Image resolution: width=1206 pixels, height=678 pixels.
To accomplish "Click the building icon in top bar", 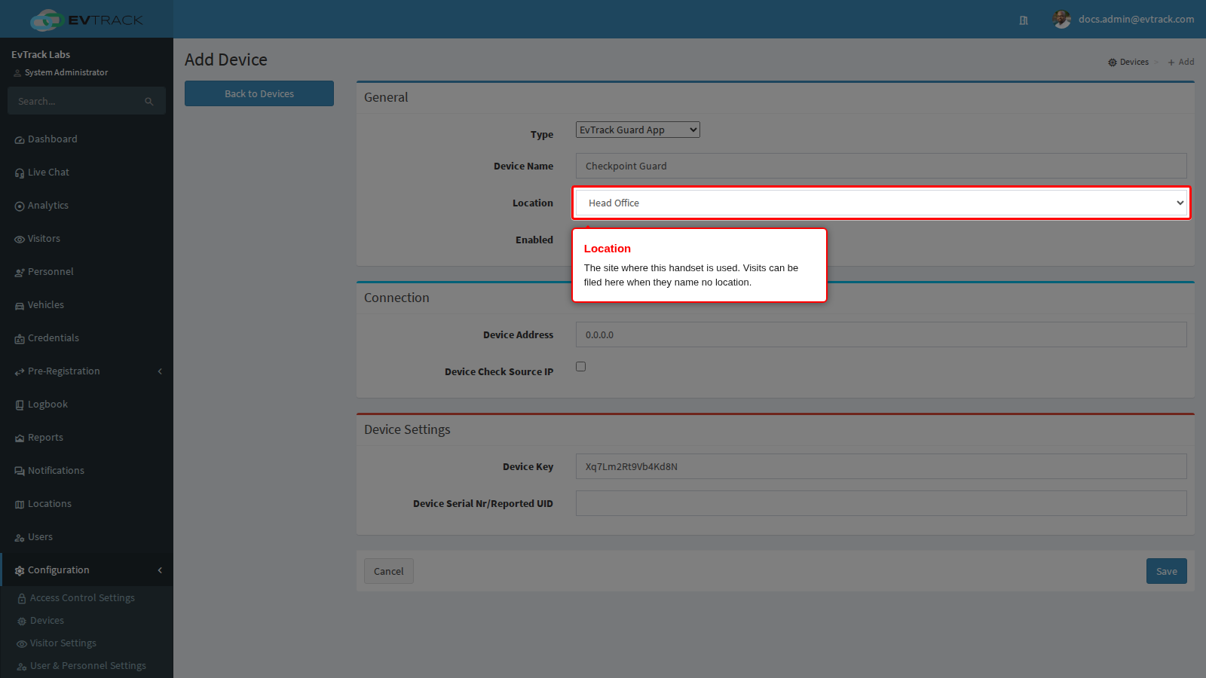I will click(x=1024, y=20).
